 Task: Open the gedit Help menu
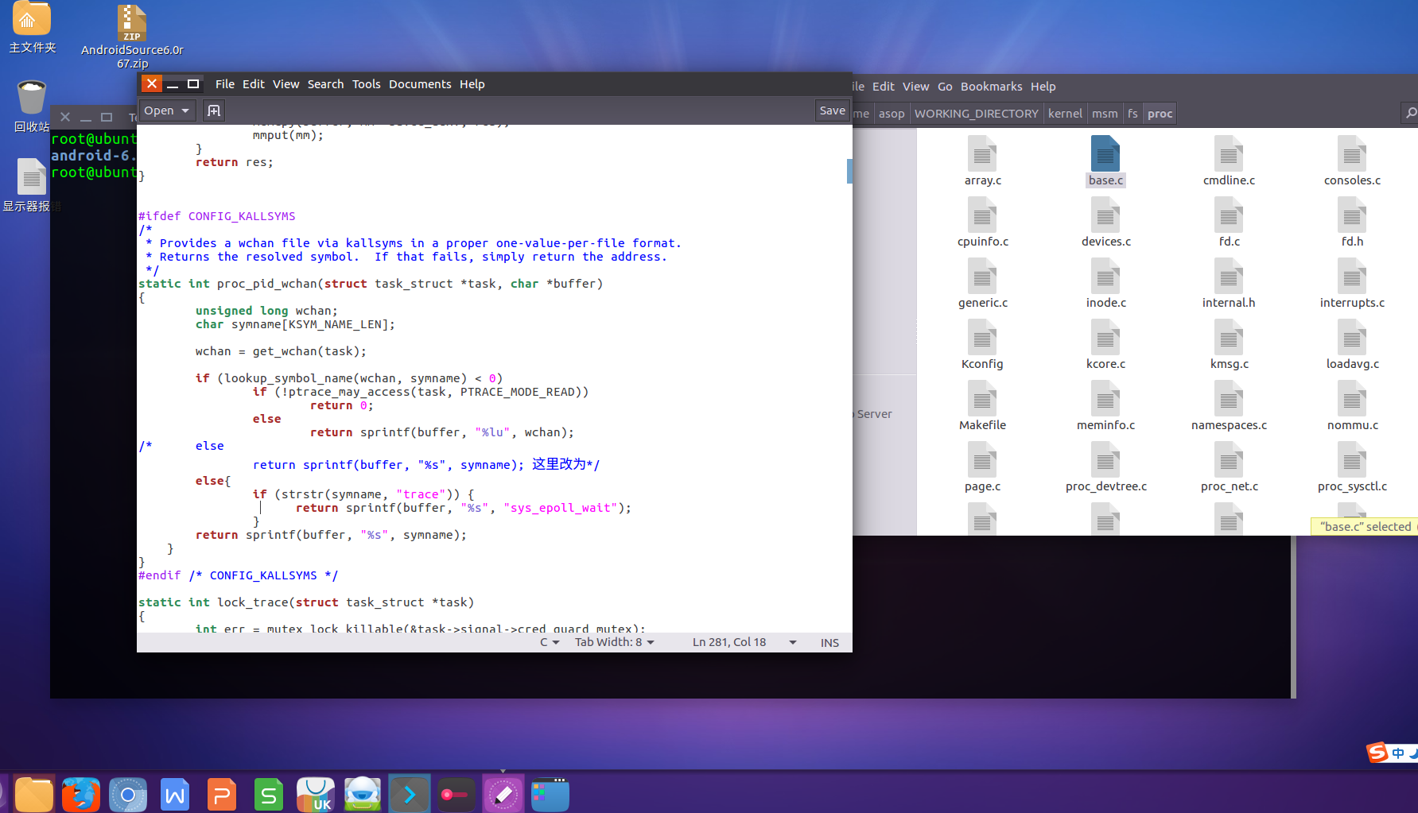472,84
